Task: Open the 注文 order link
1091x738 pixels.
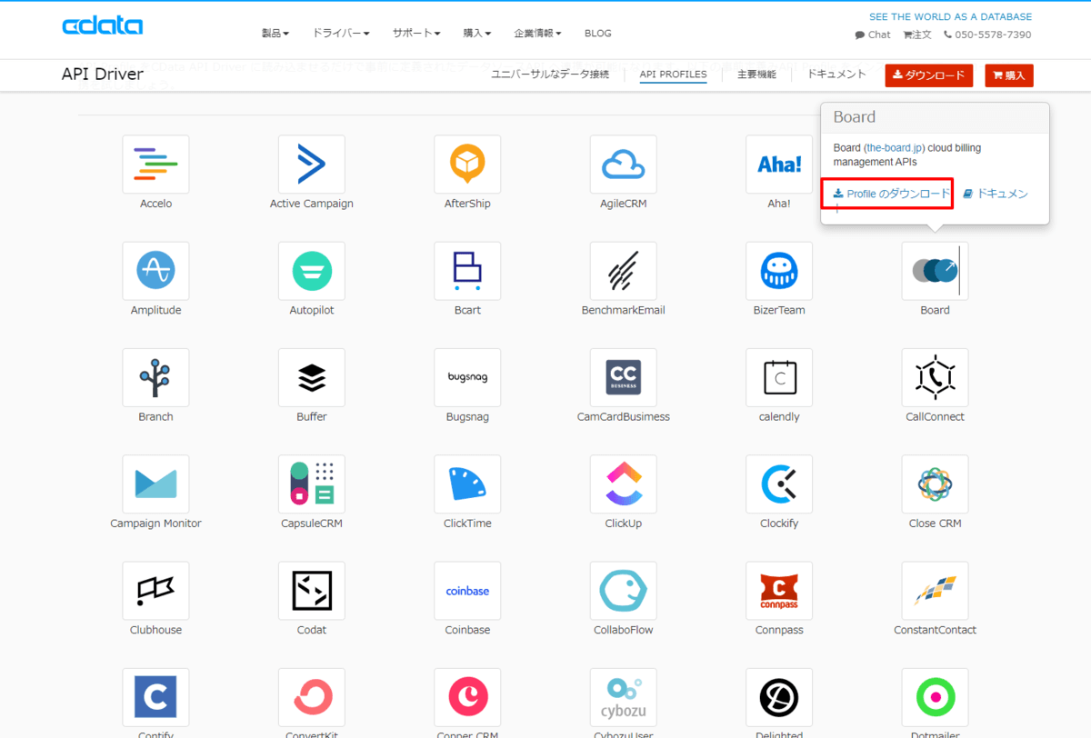Action: click(x=917, y=35)
